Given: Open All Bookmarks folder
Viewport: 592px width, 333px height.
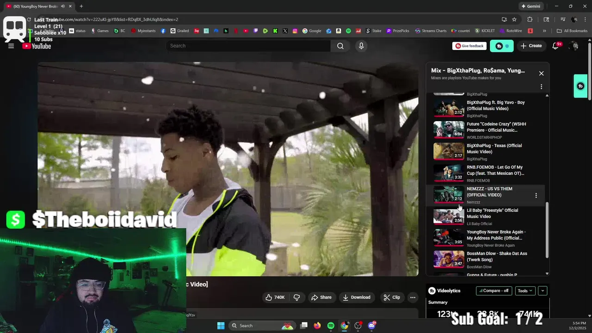Looking at the screenshot, I should pyautogui.click(x=572, y=31).
